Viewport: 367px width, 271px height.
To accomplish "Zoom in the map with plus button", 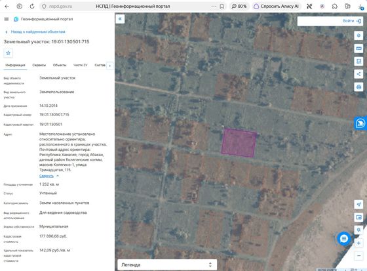I will click(x=358, y=243).
